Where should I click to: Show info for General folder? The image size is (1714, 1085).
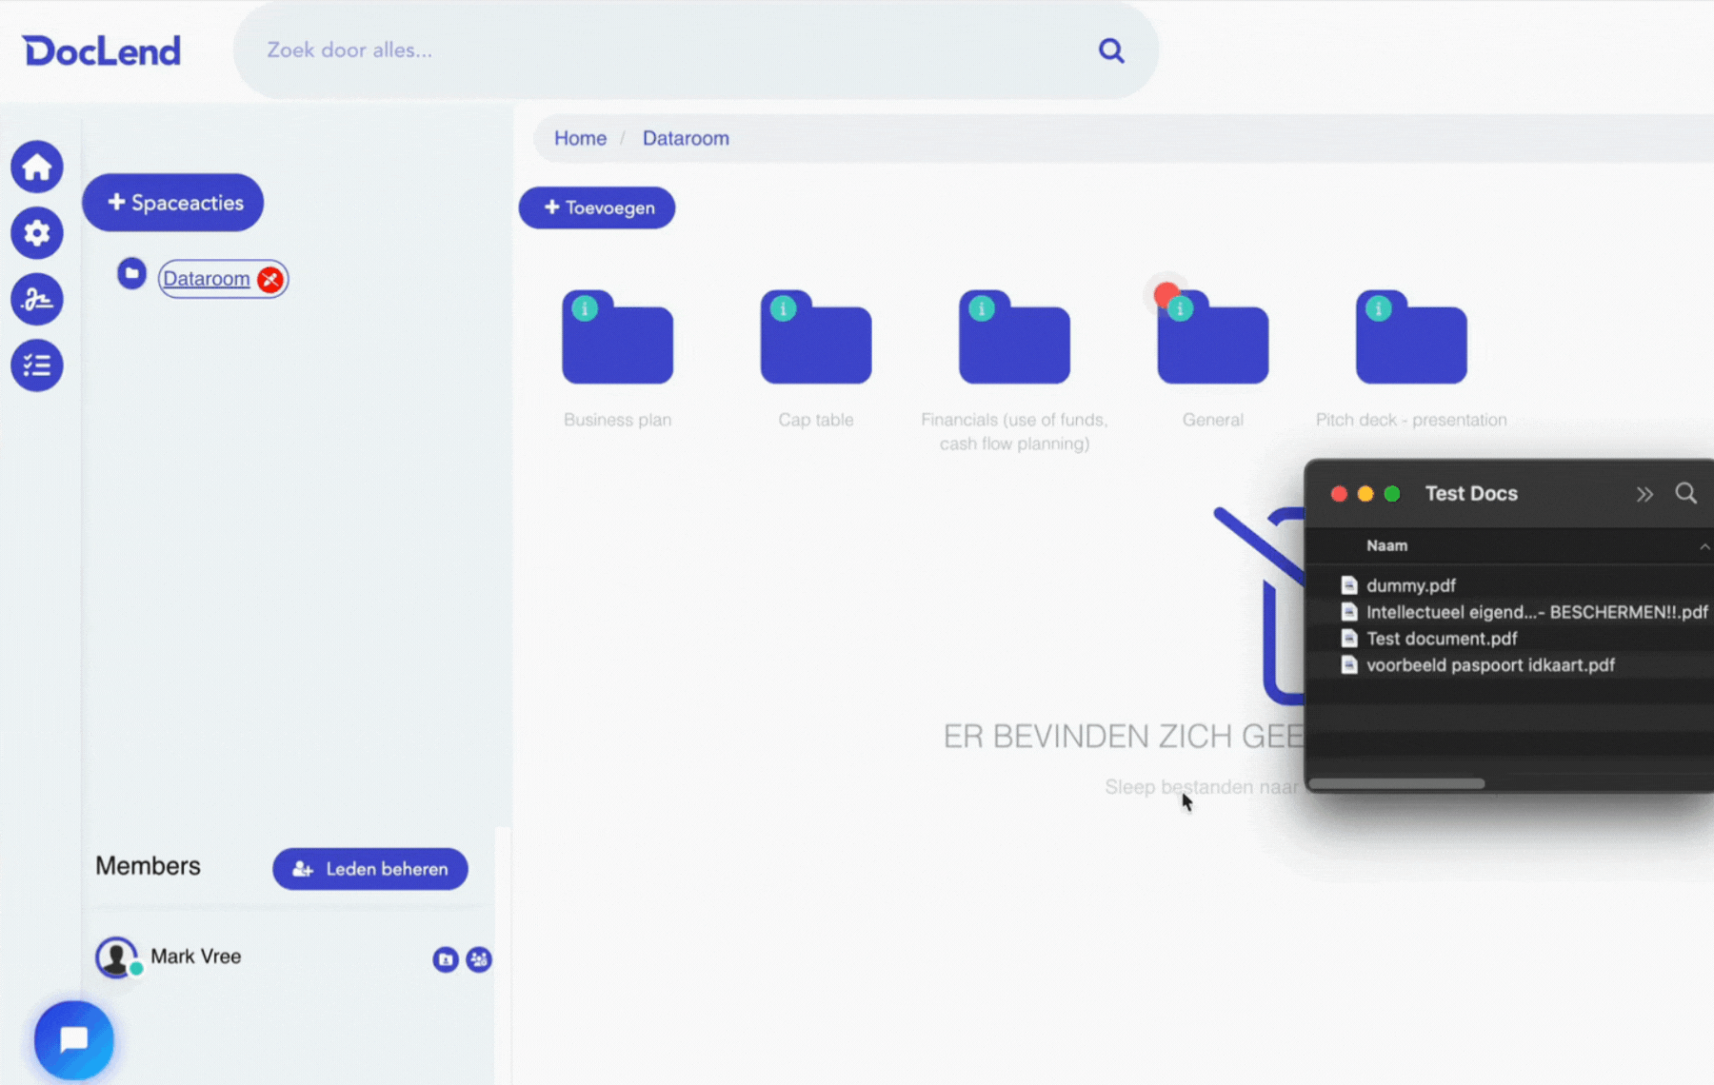pyautogui.click(x=1181, y=309)
